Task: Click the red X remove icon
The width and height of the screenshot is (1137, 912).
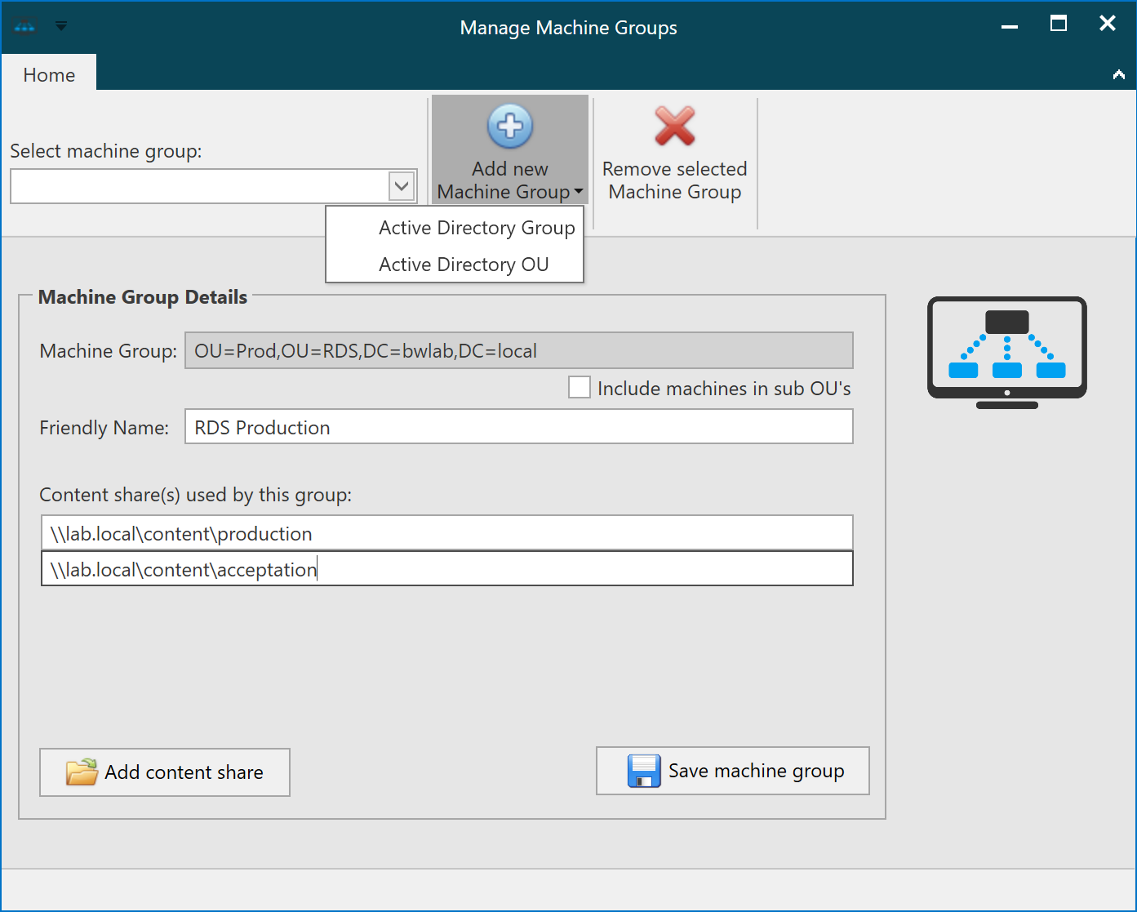Action: (x=675, y=127)
